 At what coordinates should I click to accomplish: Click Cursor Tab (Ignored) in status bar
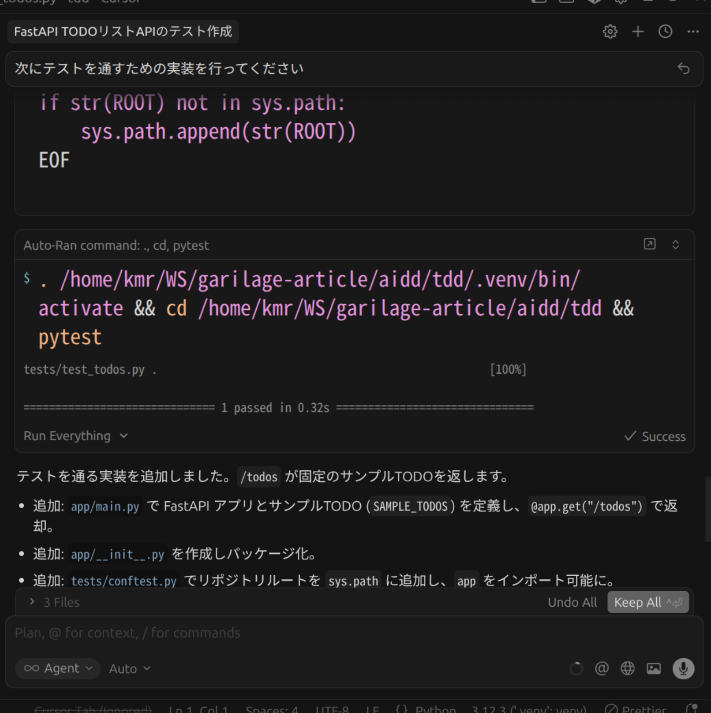pos(93,708)
